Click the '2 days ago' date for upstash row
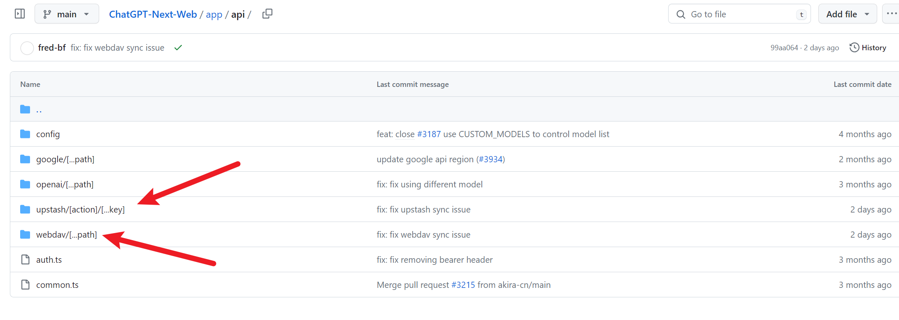Screen dimensions: 899x320 871,210
